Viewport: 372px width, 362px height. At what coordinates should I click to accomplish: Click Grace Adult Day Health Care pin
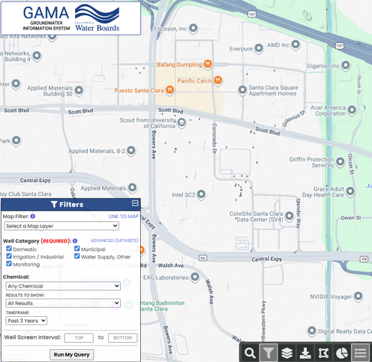pyautogui.click(x=351, y=191)
